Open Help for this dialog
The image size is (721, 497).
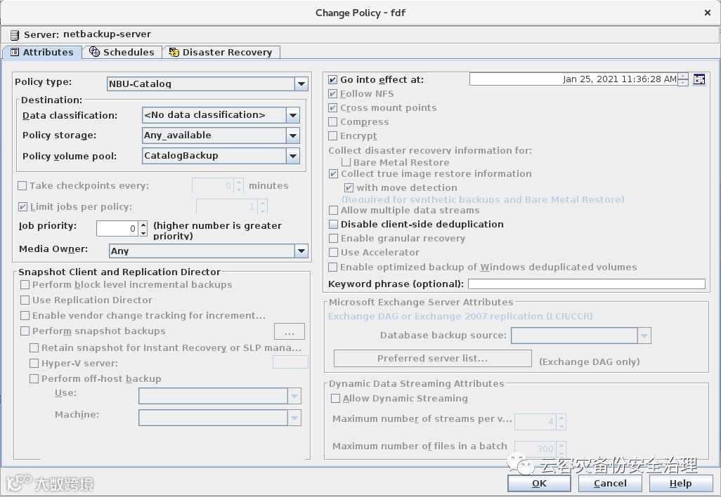pyautogui.click(x=680, y=483)
